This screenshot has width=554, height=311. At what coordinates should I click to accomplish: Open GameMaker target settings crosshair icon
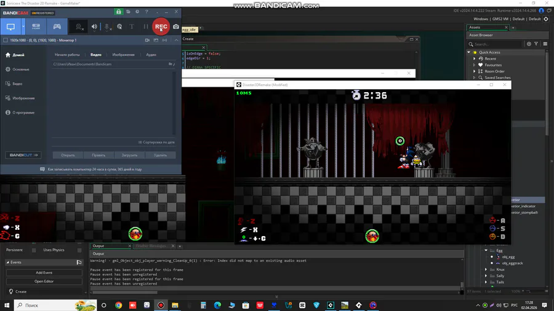tap(546, 19)
